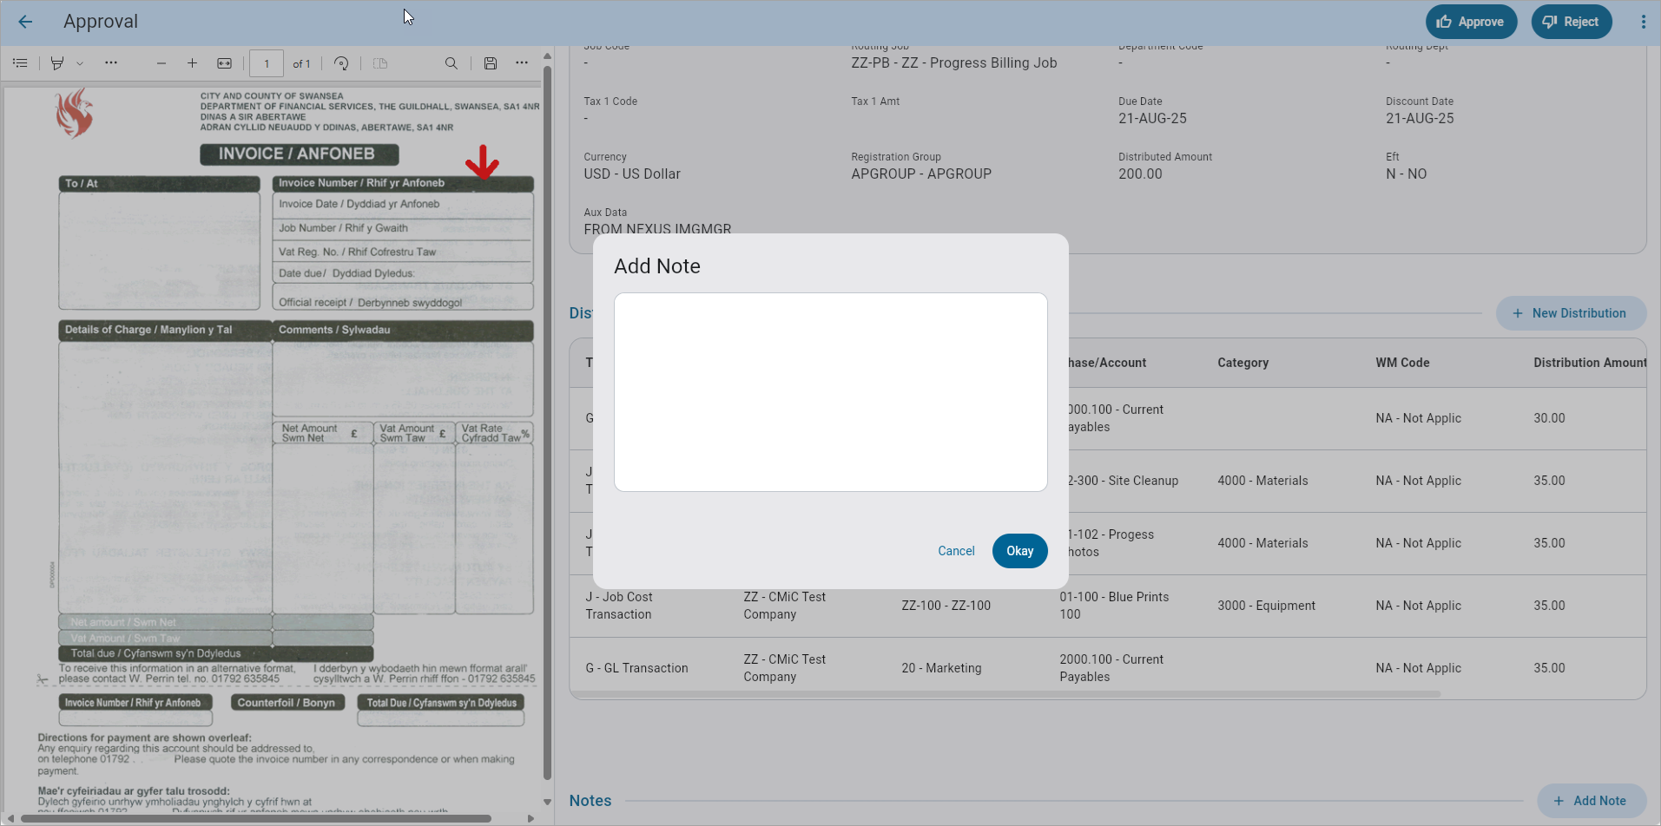
Task: Click the PDF scroll right arrow
Action: coord(531,818)
